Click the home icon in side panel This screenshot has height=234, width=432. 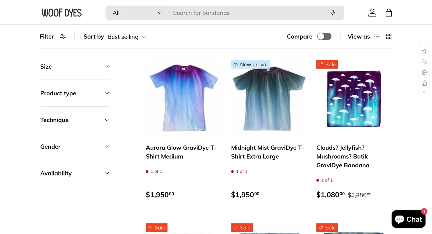coord(424,83)
